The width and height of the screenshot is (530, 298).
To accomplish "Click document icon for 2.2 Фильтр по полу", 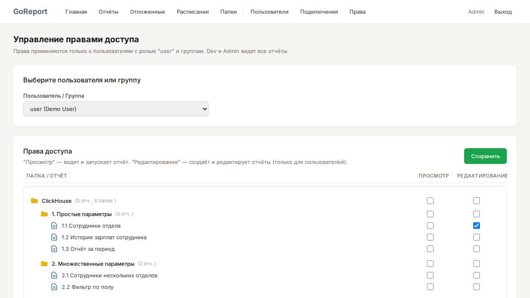I will (54, 287).
